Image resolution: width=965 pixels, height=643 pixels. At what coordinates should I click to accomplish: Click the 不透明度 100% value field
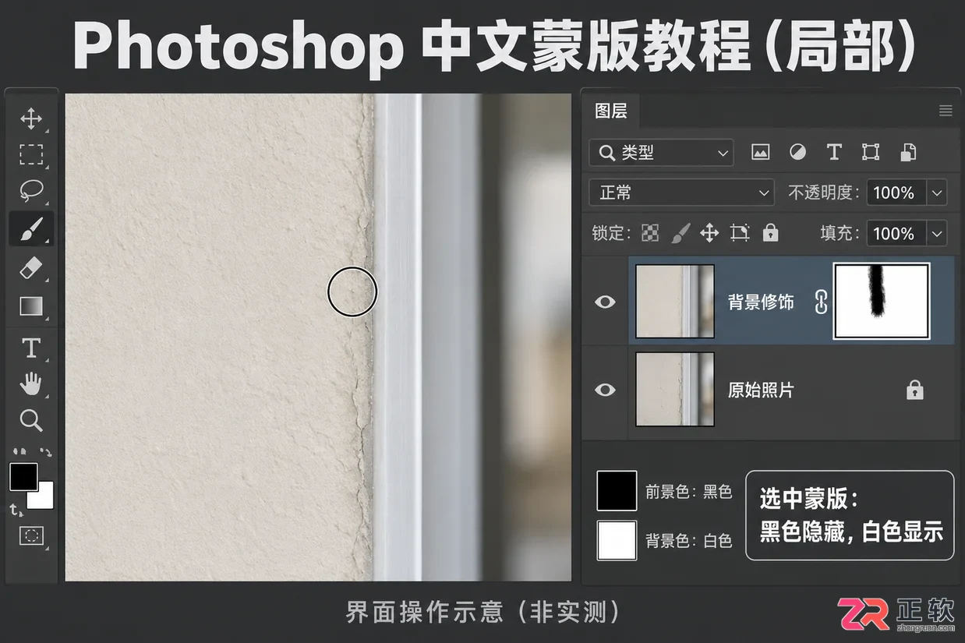(896, 193)
